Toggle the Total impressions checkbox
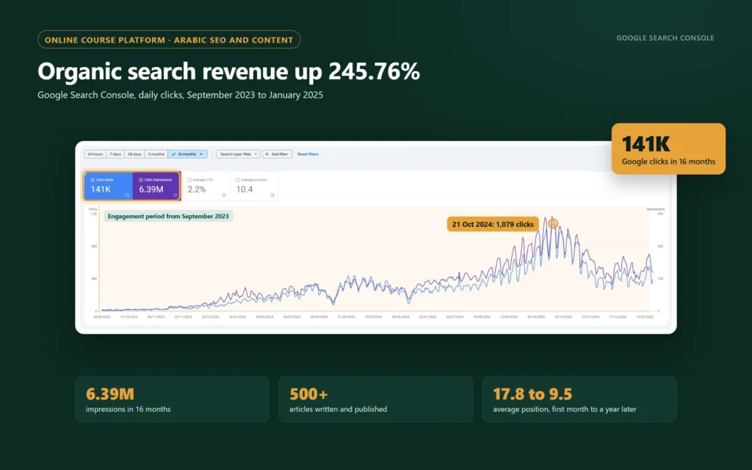752x470 pixels. (x=141, y=180)
